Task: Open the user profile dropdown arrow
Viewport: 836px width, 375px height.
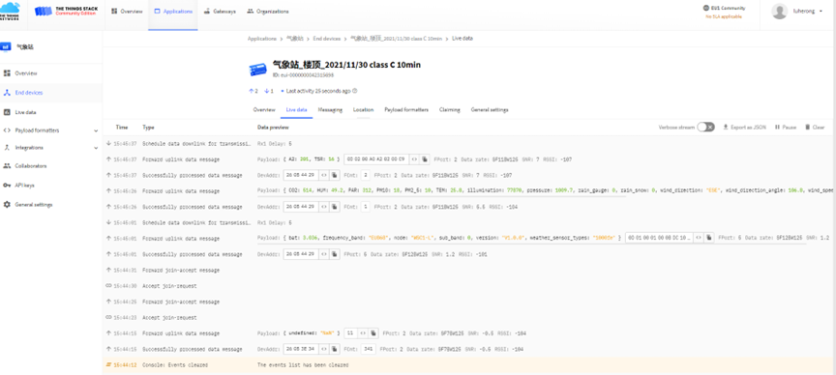Action: click(x=821, y=12)
